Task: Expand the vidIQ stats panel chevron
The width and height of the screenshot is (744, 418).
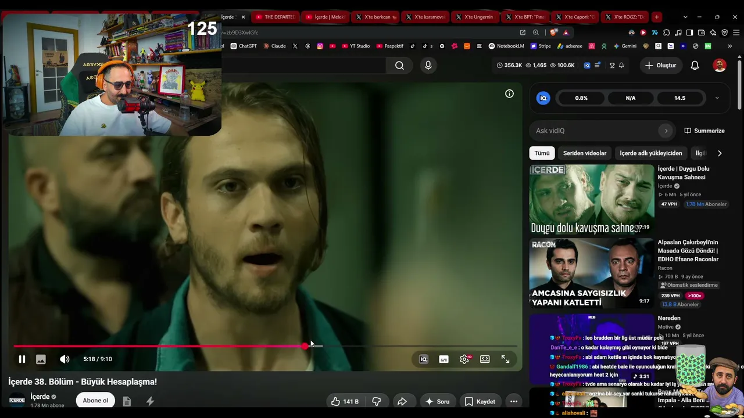Action: tap(717, 98)
